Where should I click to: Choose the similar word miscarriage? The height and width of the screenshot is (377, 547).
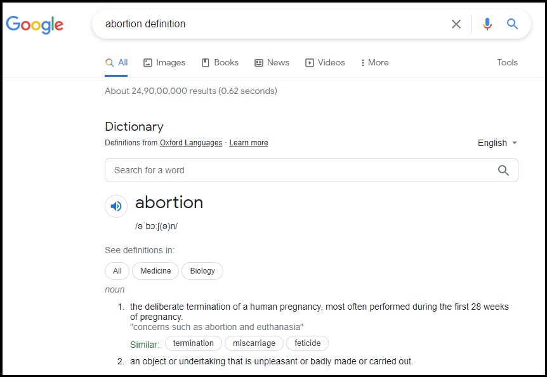point(254,343)
